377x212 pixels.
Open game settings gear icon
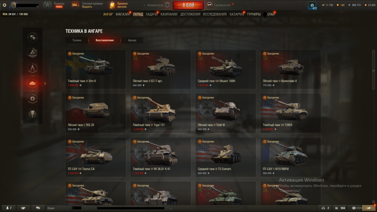(x=4, y=5)
